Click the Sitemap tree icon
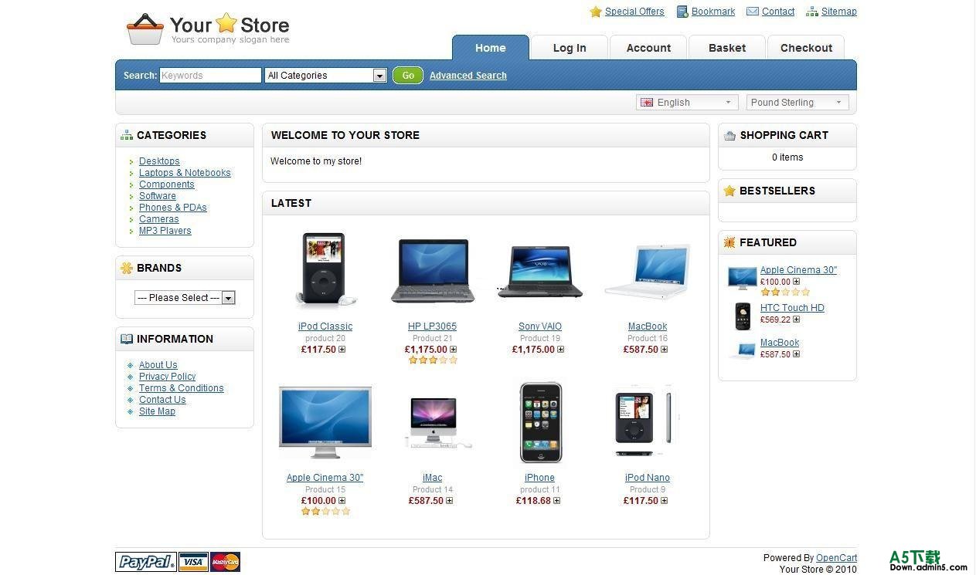This screenshot has width=976, height=575. pos(812,12)
